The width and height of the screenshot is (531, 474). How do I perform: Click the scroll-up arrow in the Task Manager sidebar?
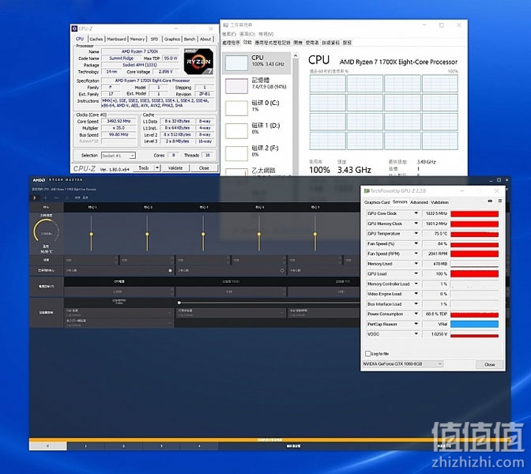click(x=296, y=55)
